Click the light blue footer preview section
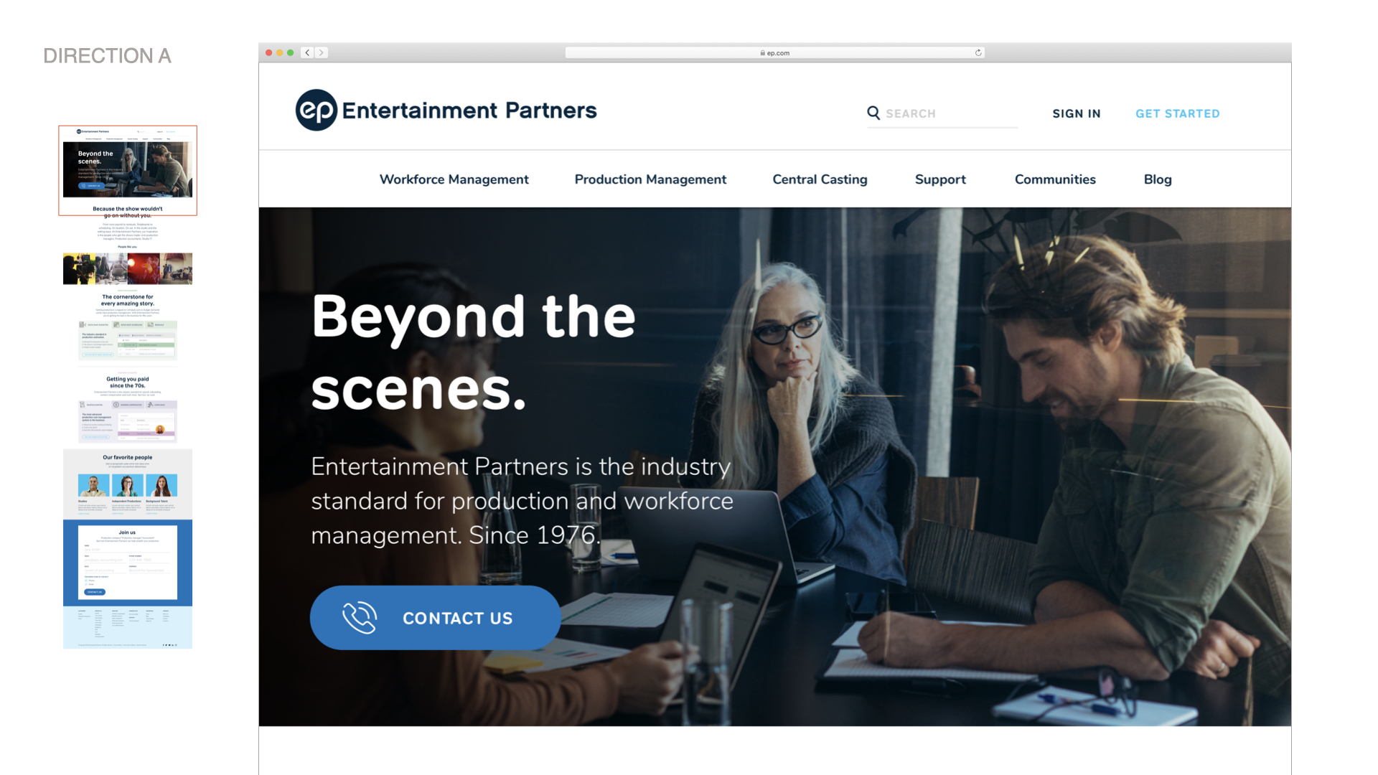This screenshot has height=775, width=1378. 128,628
